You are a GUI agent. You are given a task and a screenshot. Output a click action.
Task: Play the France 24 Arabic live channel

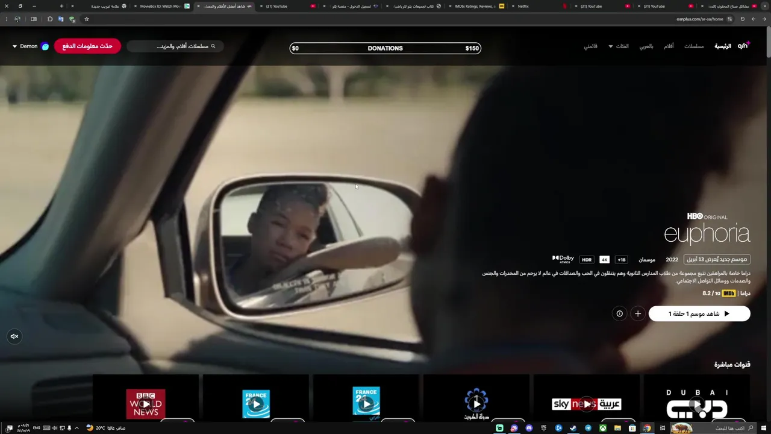[366, 403]
